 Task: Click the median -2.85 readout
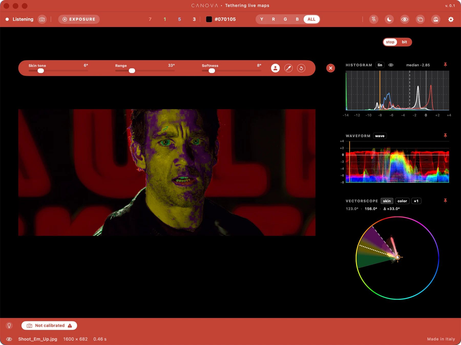click(x=418, y=65)
